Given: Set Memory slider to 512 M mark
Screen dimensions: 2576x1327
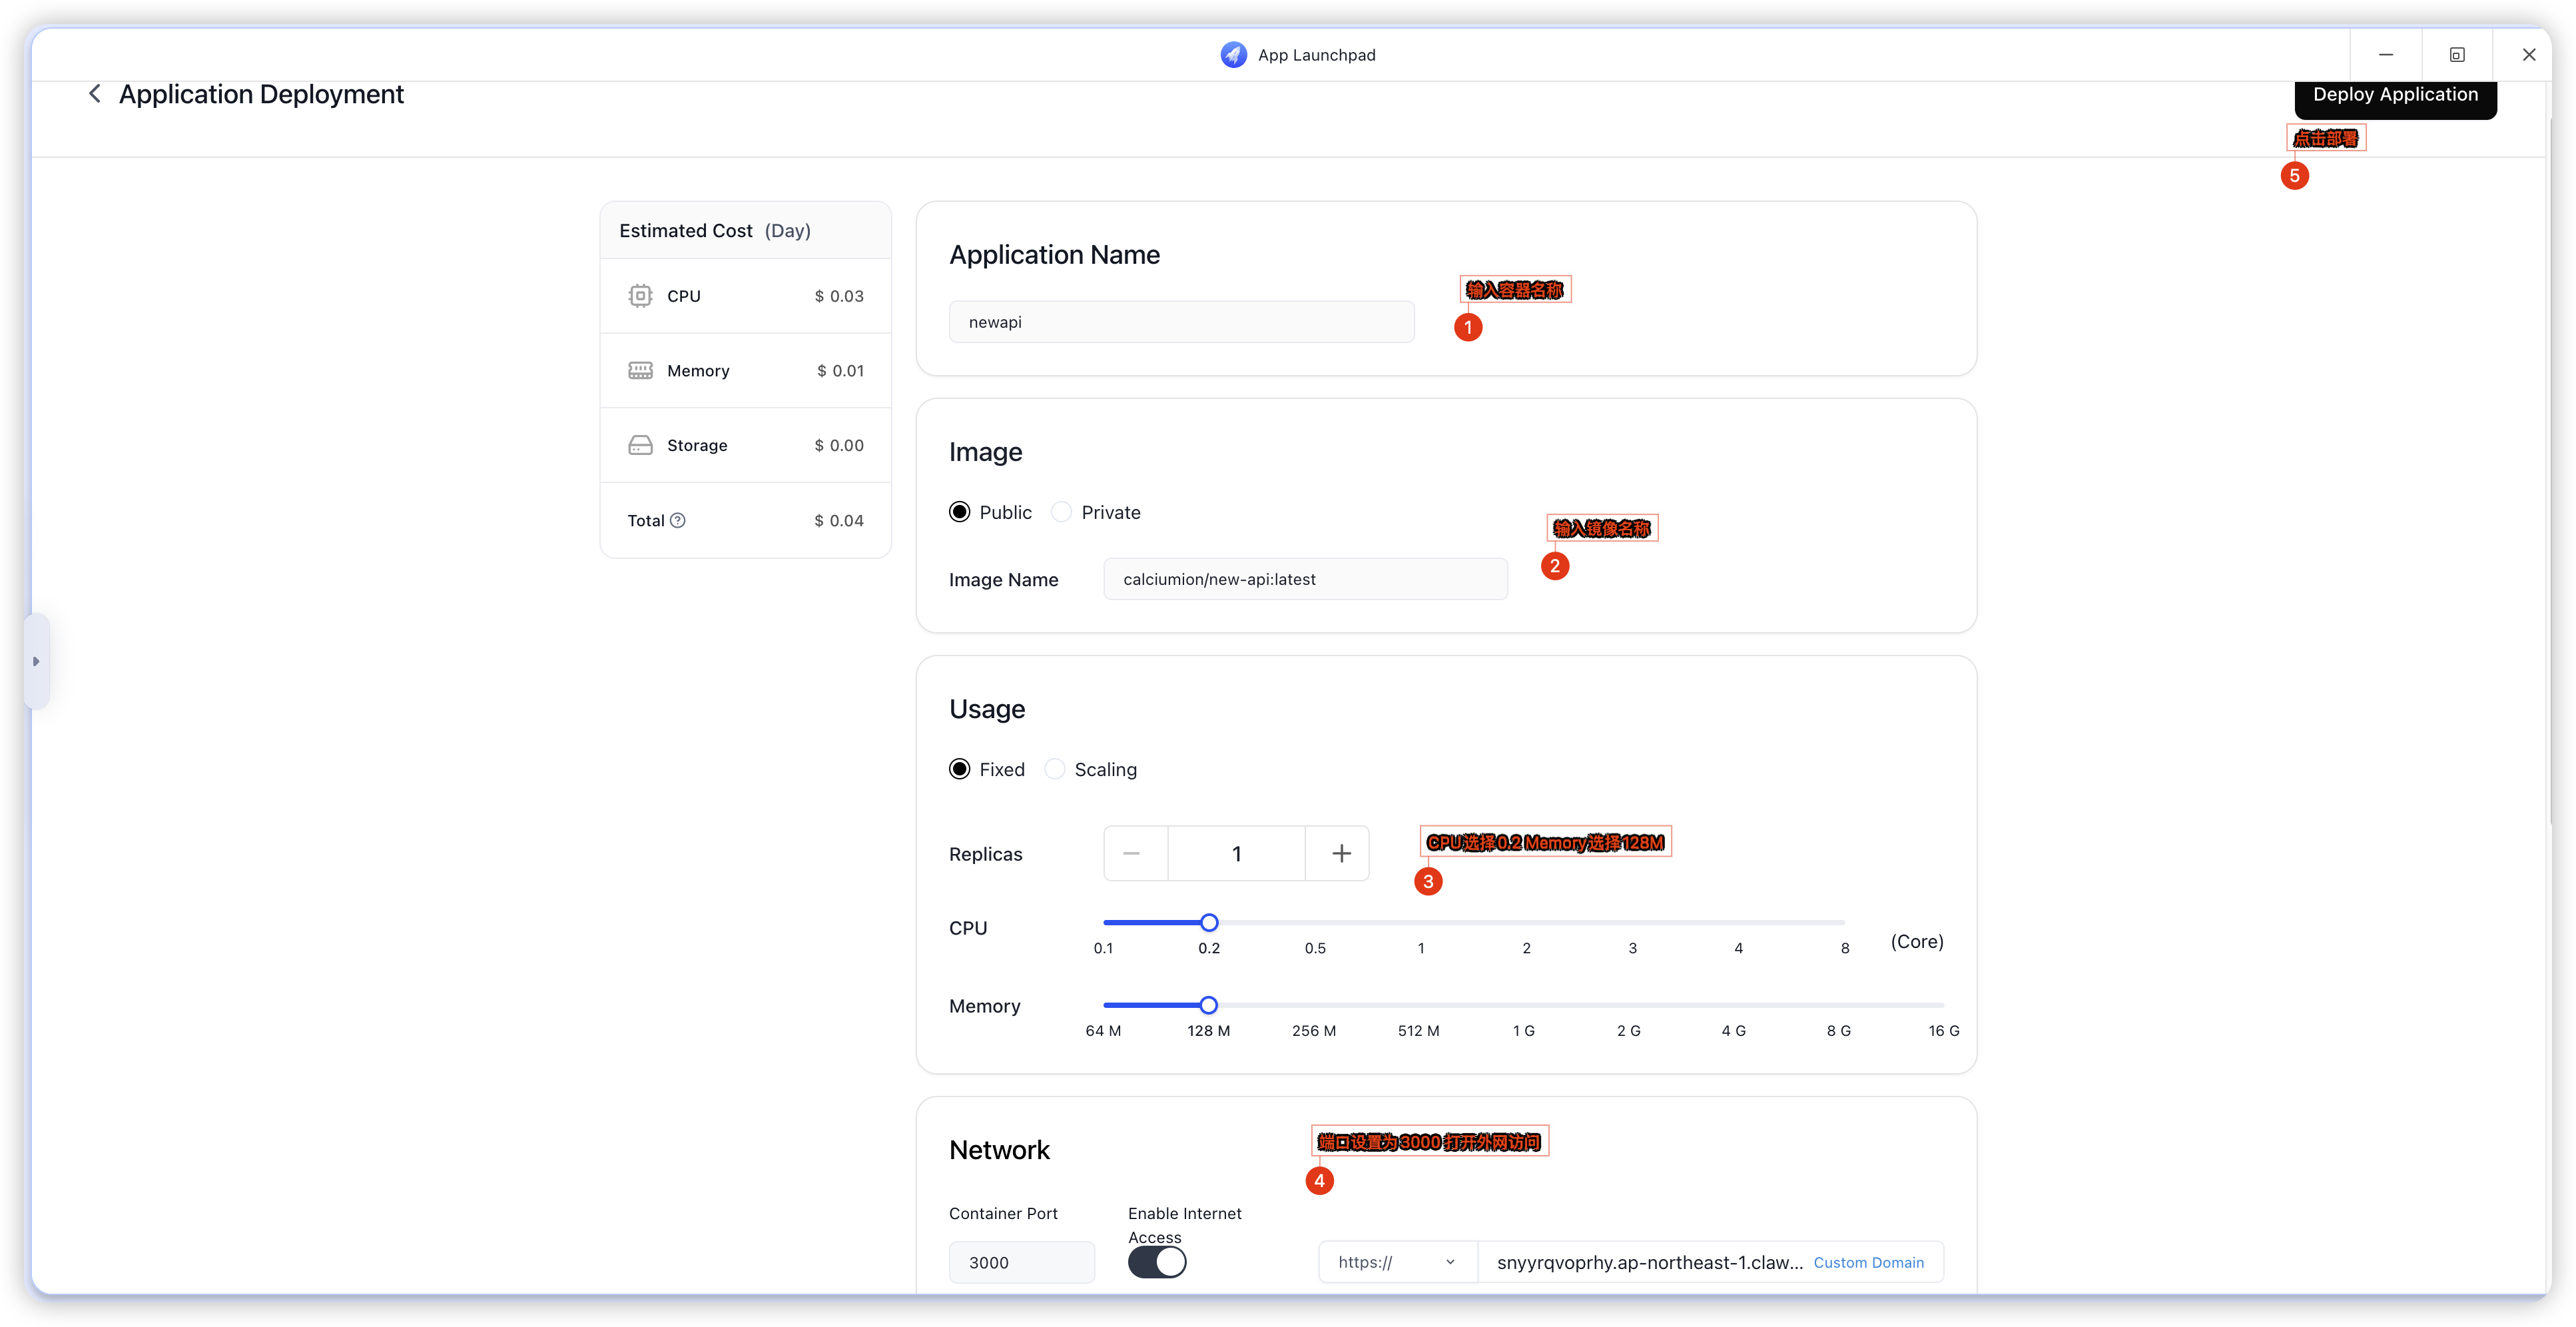Looking at the screenshot, I should pyautogui.click(x=1418, y=1005).
